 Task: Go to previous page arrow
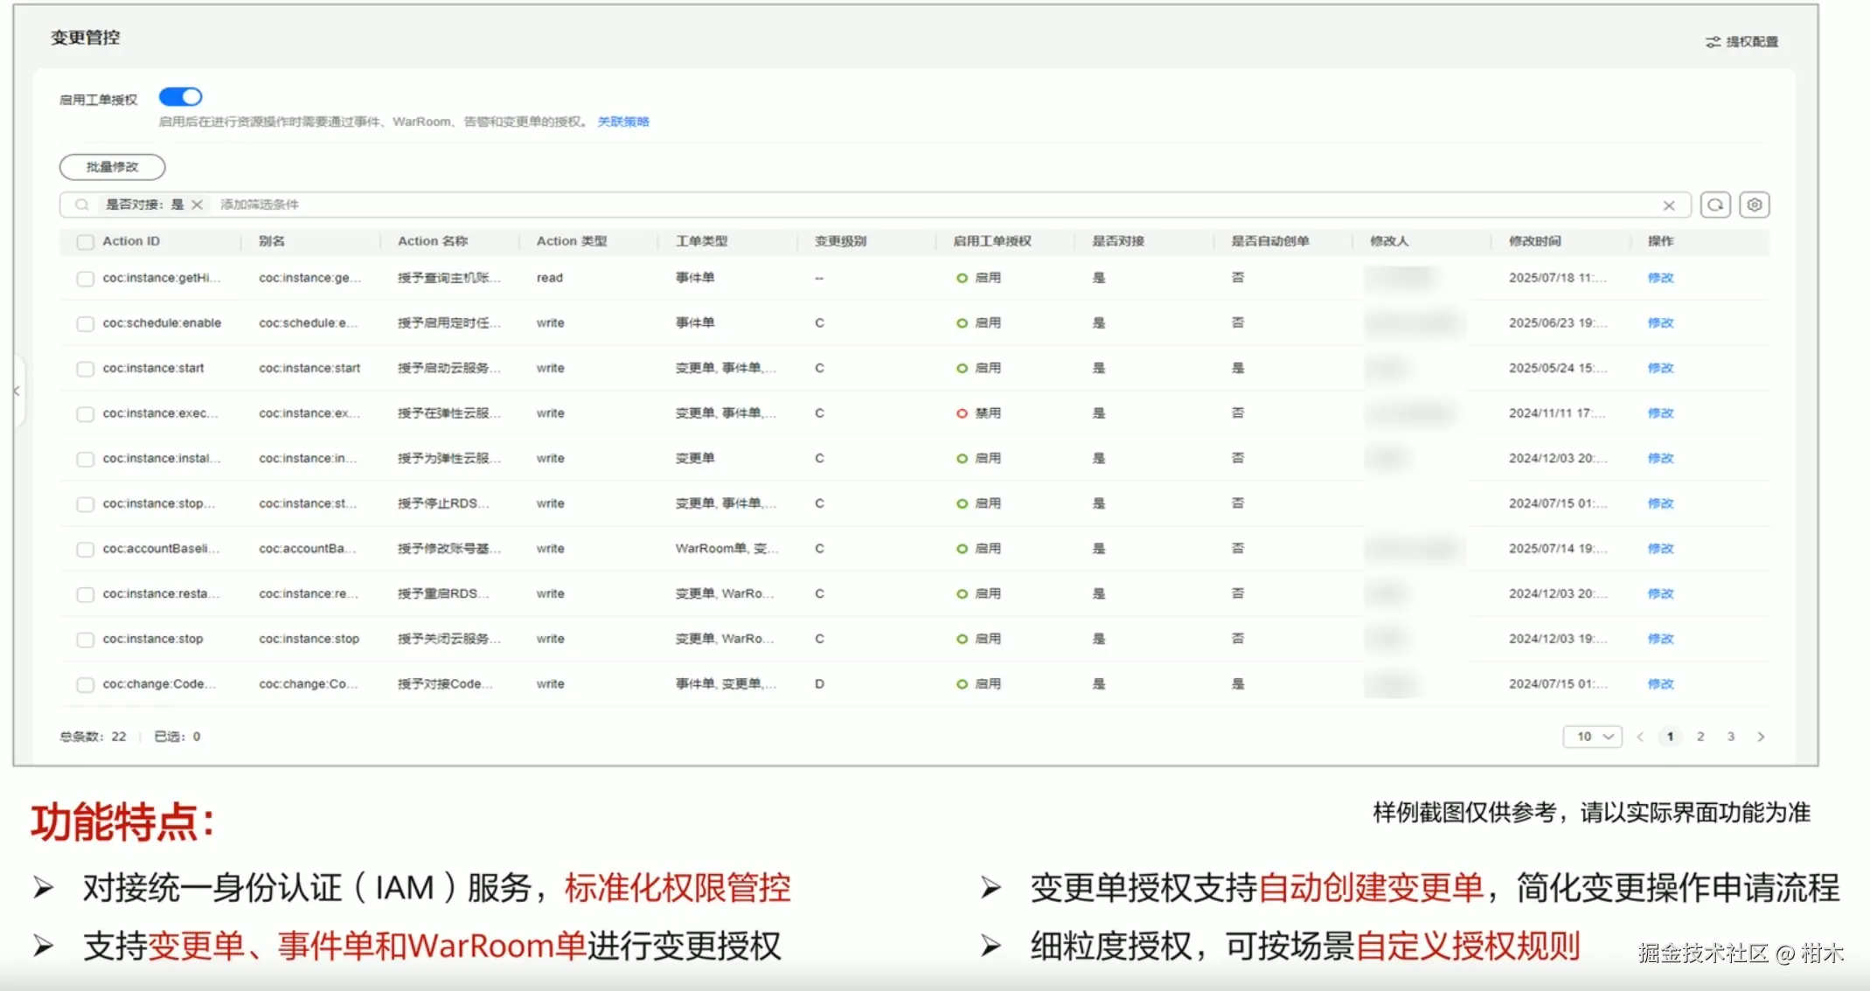pyautogui.click(x=1640, y=737)
